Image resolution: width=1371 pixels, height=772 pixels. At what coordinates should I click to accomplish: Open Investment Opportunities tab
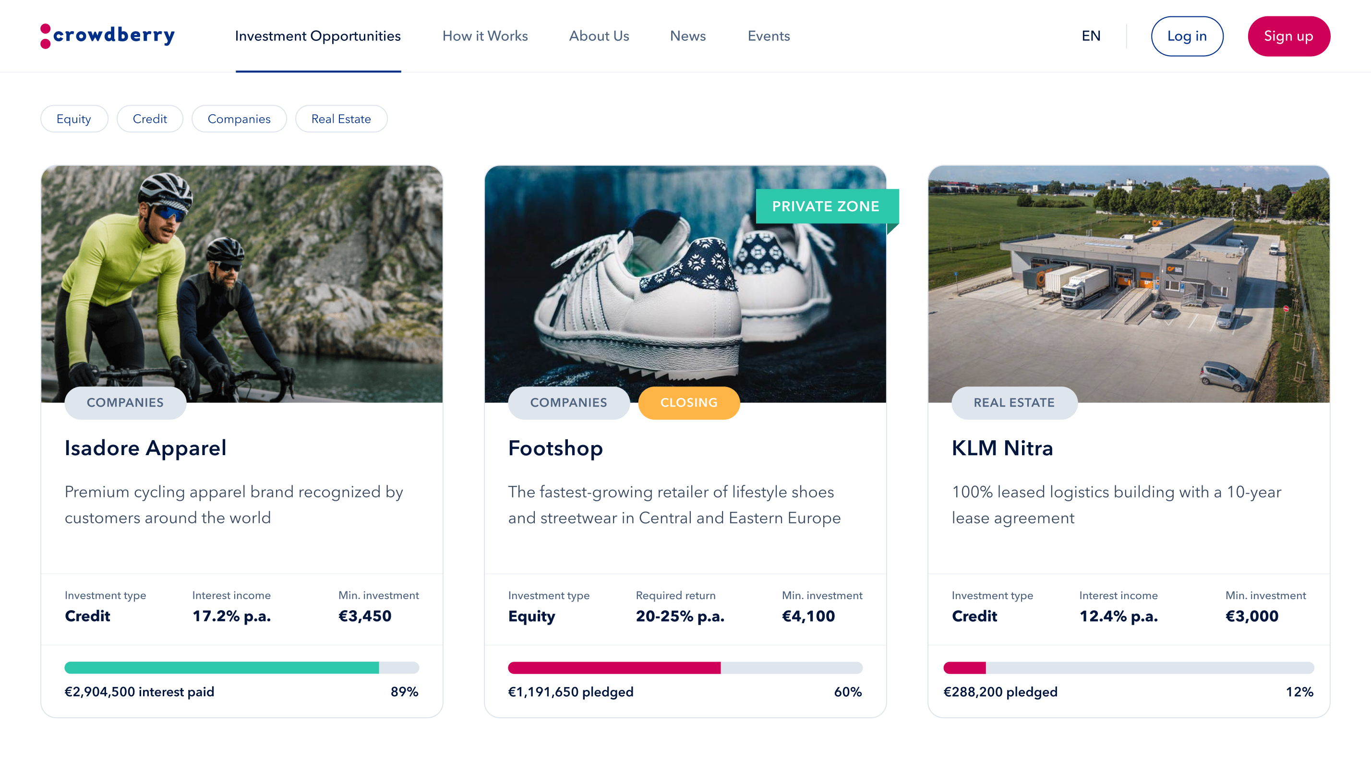[318, 36]
